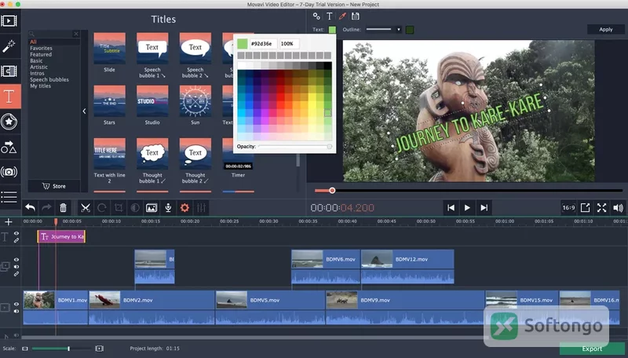Image resolution: width=628 pixels, height=358 pixels.
Task: Toggle the preview volume speaker
Action: 618,207
